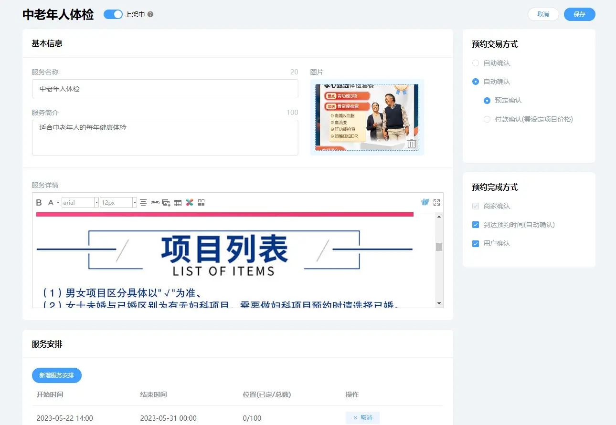
Task: Open the font color dropdown arrow
Action: (58, 203)
